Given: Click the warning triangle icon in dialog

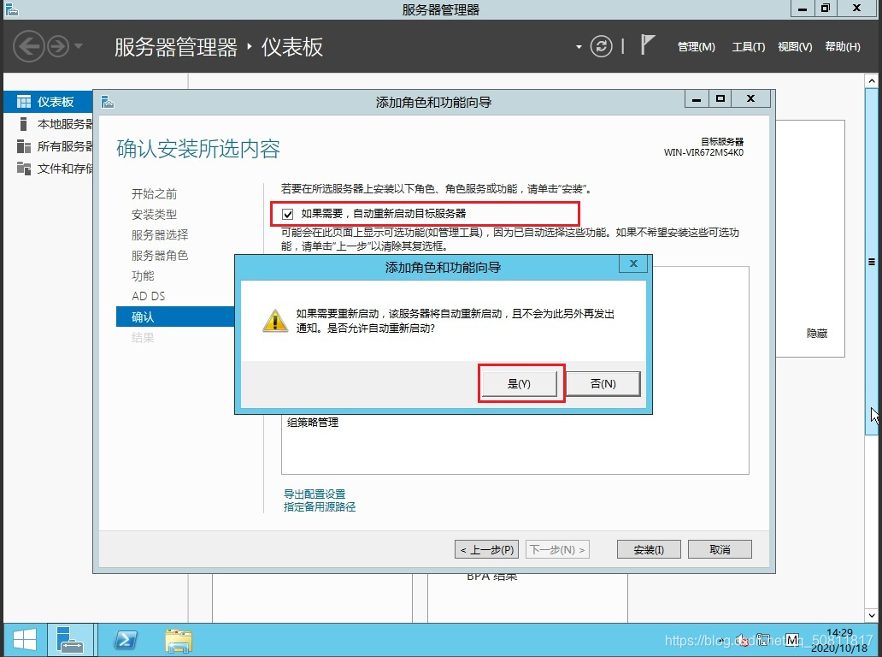Looking at the screenshot, I should [275, 321].
